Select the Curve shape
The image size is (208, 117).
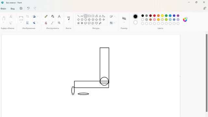click(x=82, y=16)
